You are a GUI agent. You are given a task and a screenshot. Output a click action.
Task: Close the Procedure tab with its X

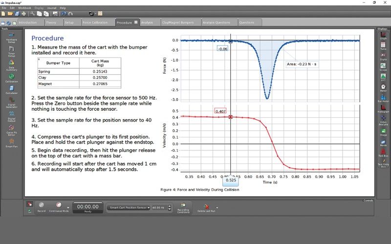click(135, 22)
